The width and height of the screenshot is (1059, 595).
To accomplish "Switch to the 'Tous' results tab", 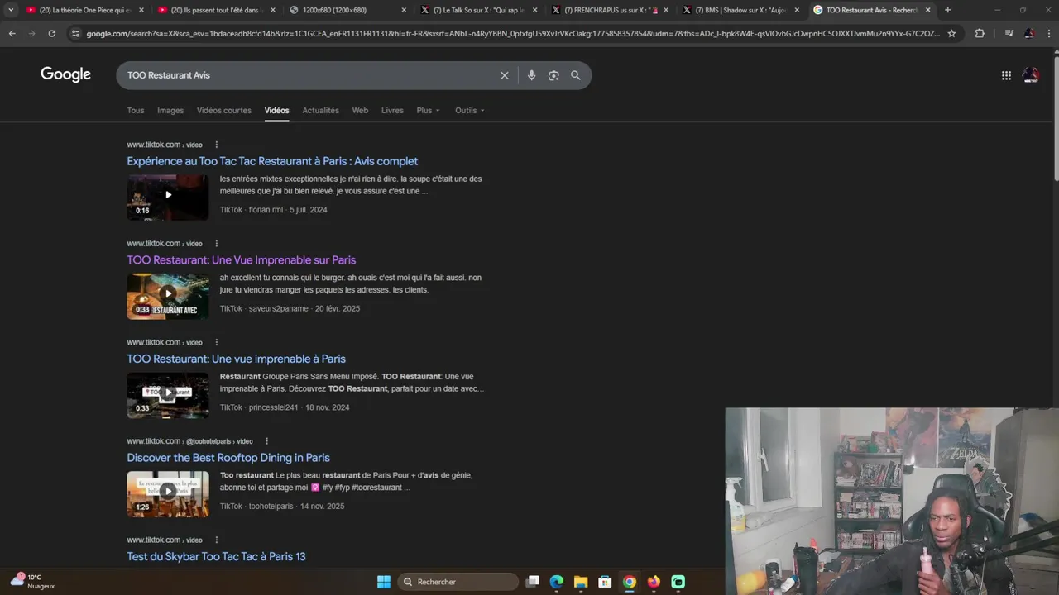I will click(136, 111).
